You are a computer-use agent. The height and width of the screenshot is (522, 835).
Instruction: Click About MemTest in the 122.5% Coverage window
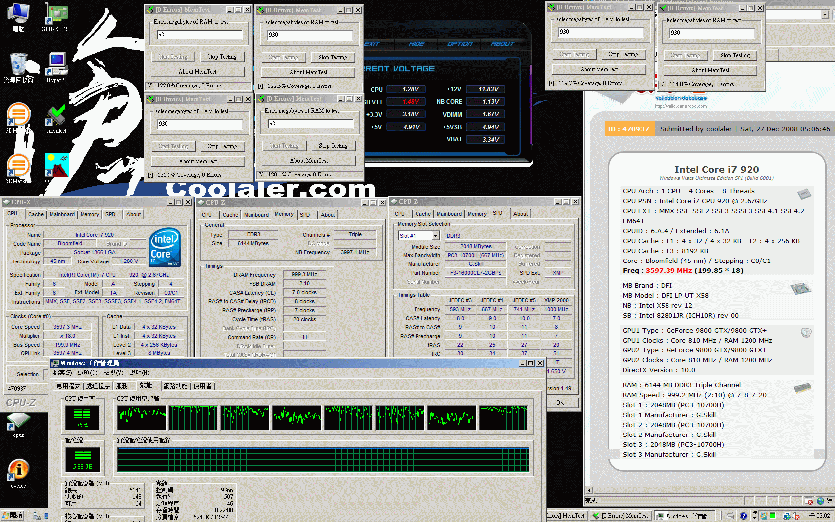(308, 72)
